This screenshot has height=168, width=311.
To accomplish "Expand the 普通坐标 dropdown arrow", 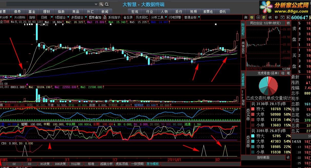I will click(x=199, y=17).
